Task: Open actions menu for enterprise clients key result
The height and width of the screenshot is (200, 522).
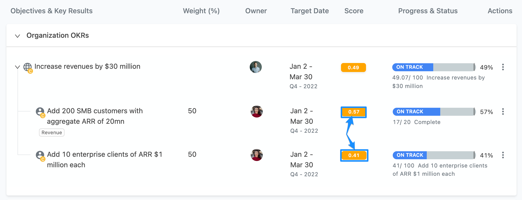Action: point(503,155)
